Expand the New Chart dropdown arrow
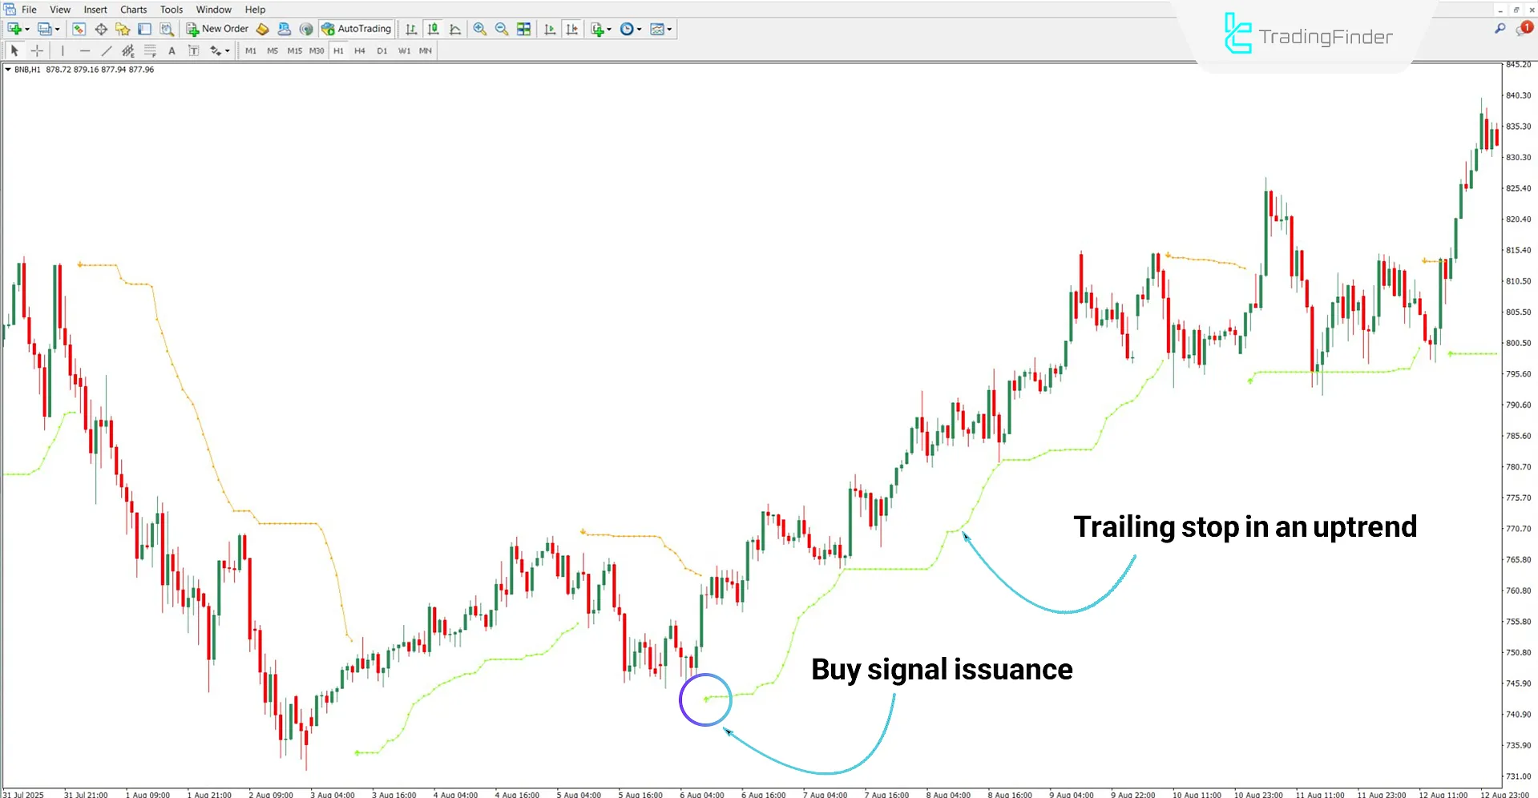This screenshot has height=798, width=1538. coord(27,30)
